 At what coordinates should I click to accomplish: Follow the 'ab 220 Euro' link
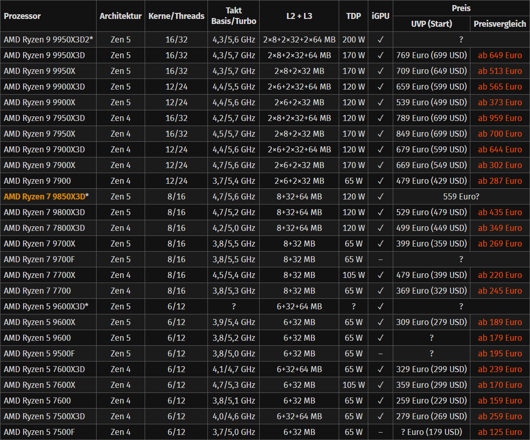[x=500, y=275]
